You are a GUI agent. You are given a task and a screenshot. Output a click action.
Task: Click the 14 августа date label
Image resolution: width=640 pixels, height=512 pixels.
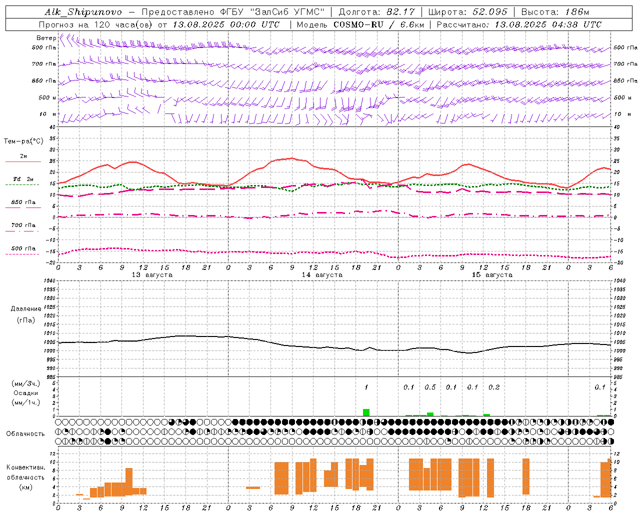(322, 275)
